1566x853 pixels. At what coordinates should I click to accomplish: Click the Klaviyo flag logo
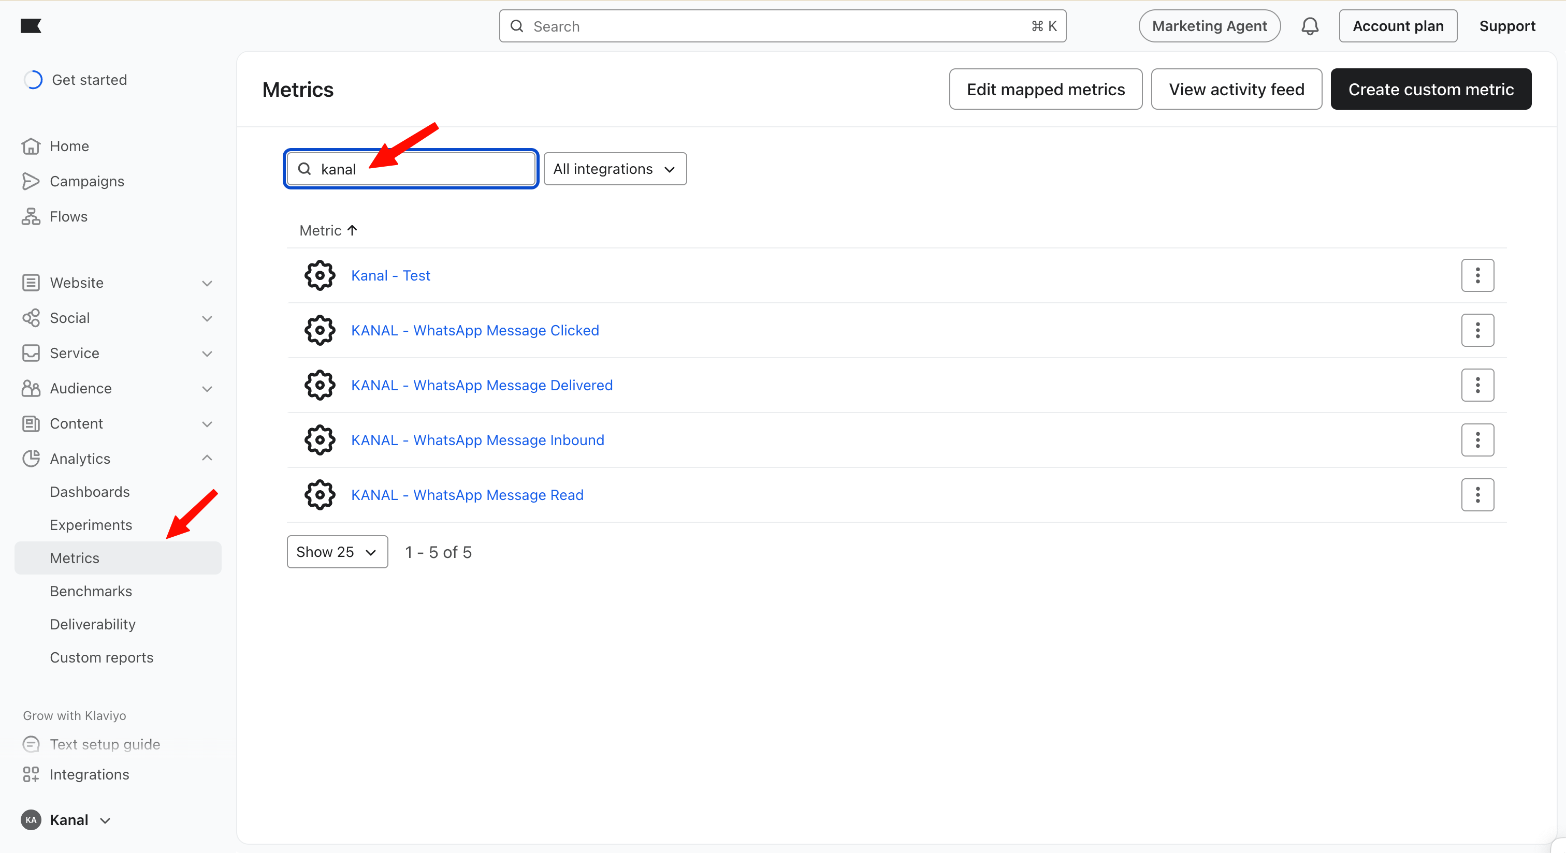(31, 25)
